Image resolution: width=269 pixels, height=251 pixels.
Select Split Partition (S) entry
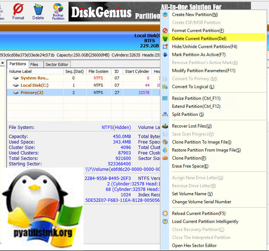[188, 114]
